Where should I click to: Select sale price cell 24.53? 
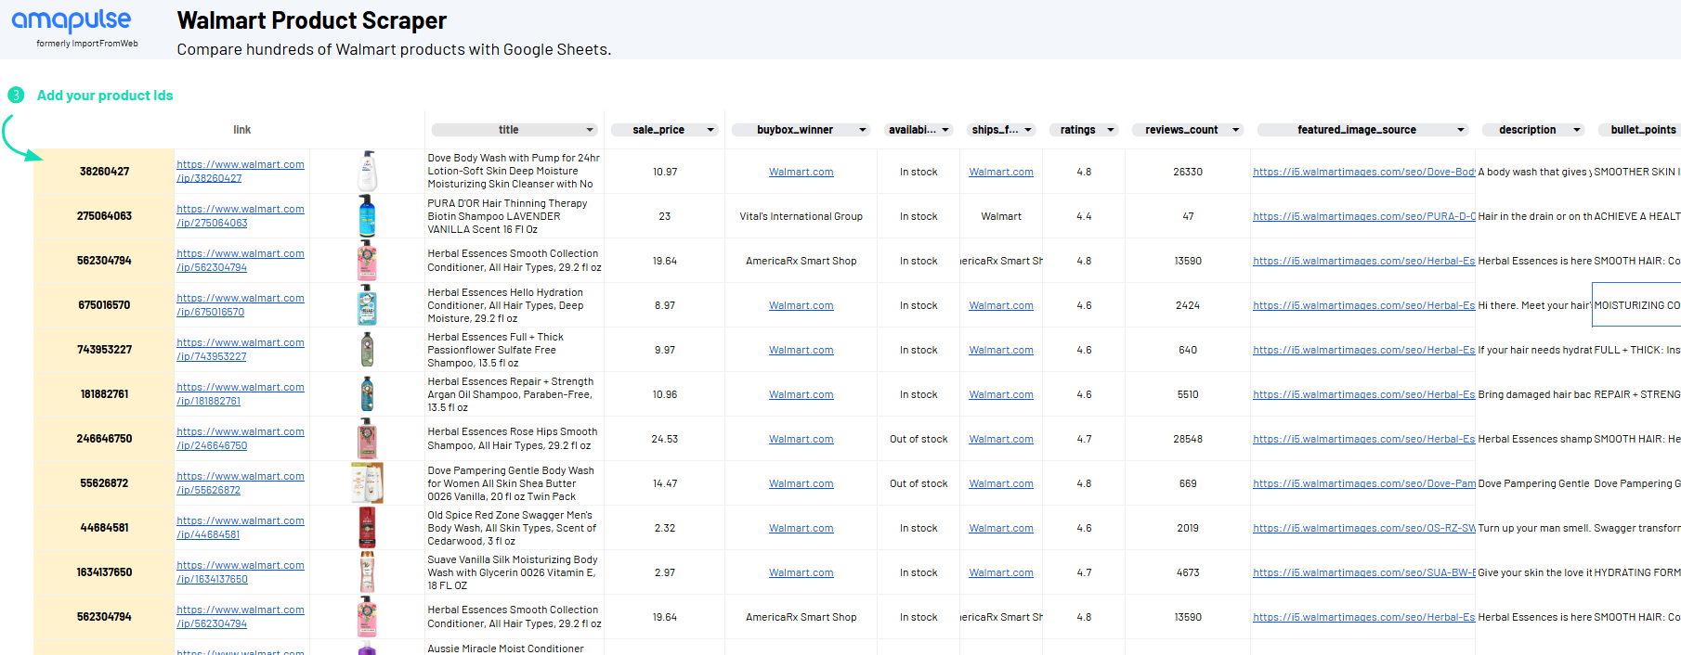(665, 439)
